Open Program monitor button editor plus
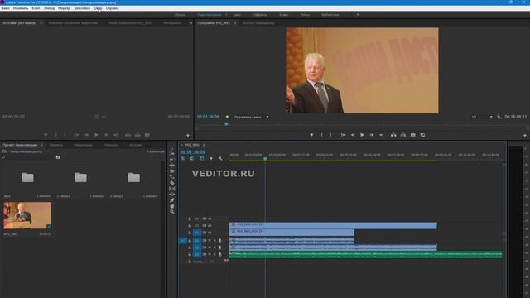This screenshot has width=530, height=298. click(x=524, y=135)
